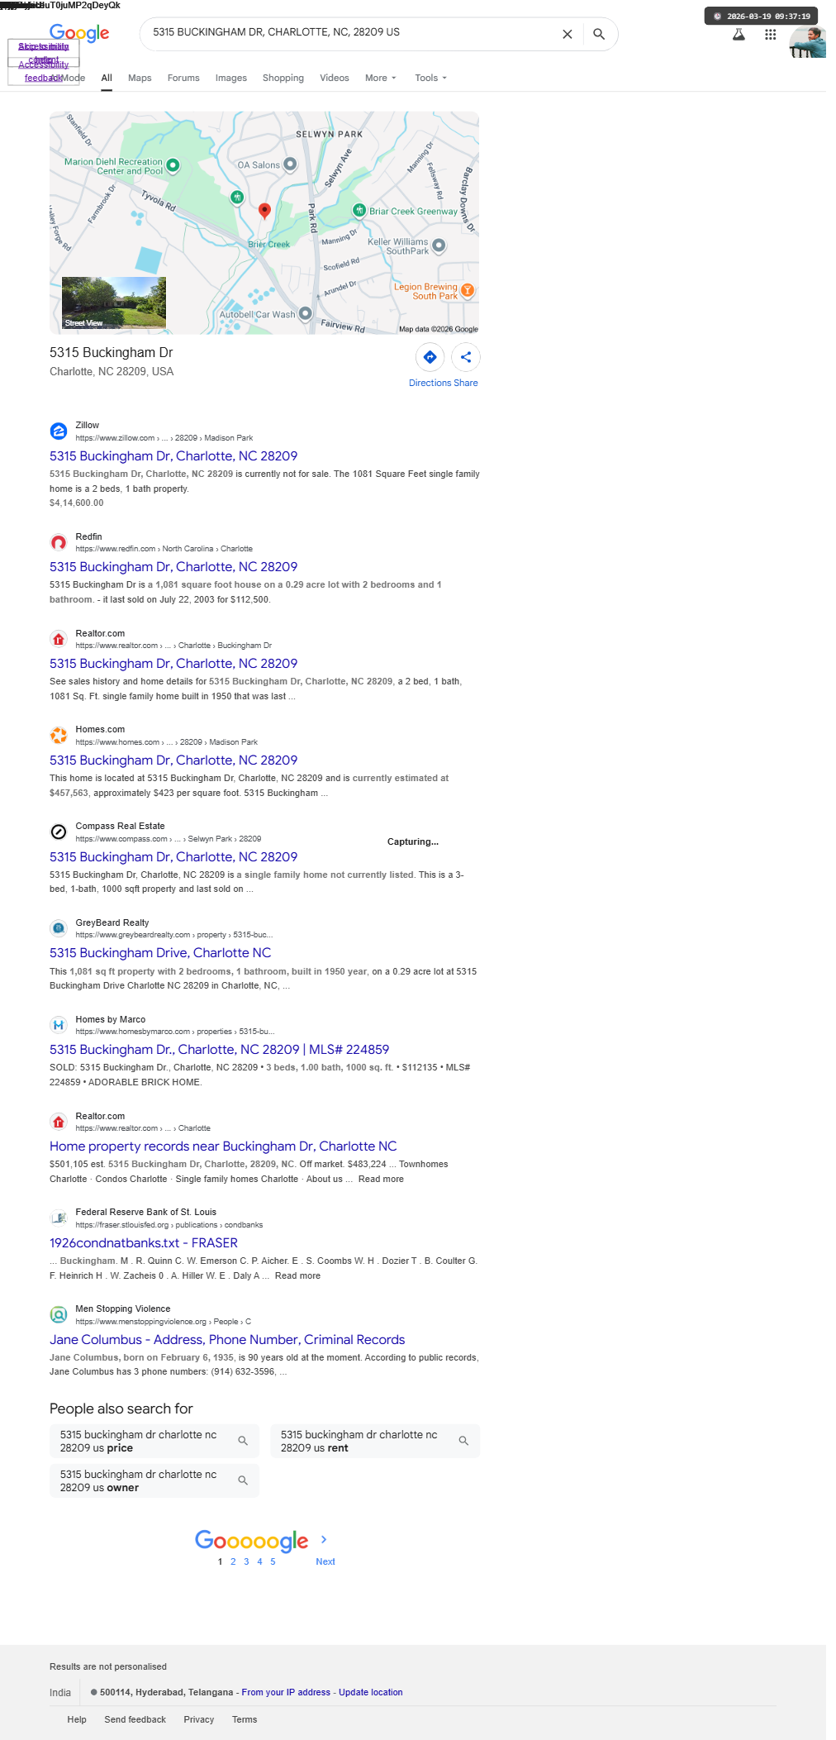Screen dimensions: 836x1740
Task: Click the Directions icon below the map
Action: pos(430,357)
